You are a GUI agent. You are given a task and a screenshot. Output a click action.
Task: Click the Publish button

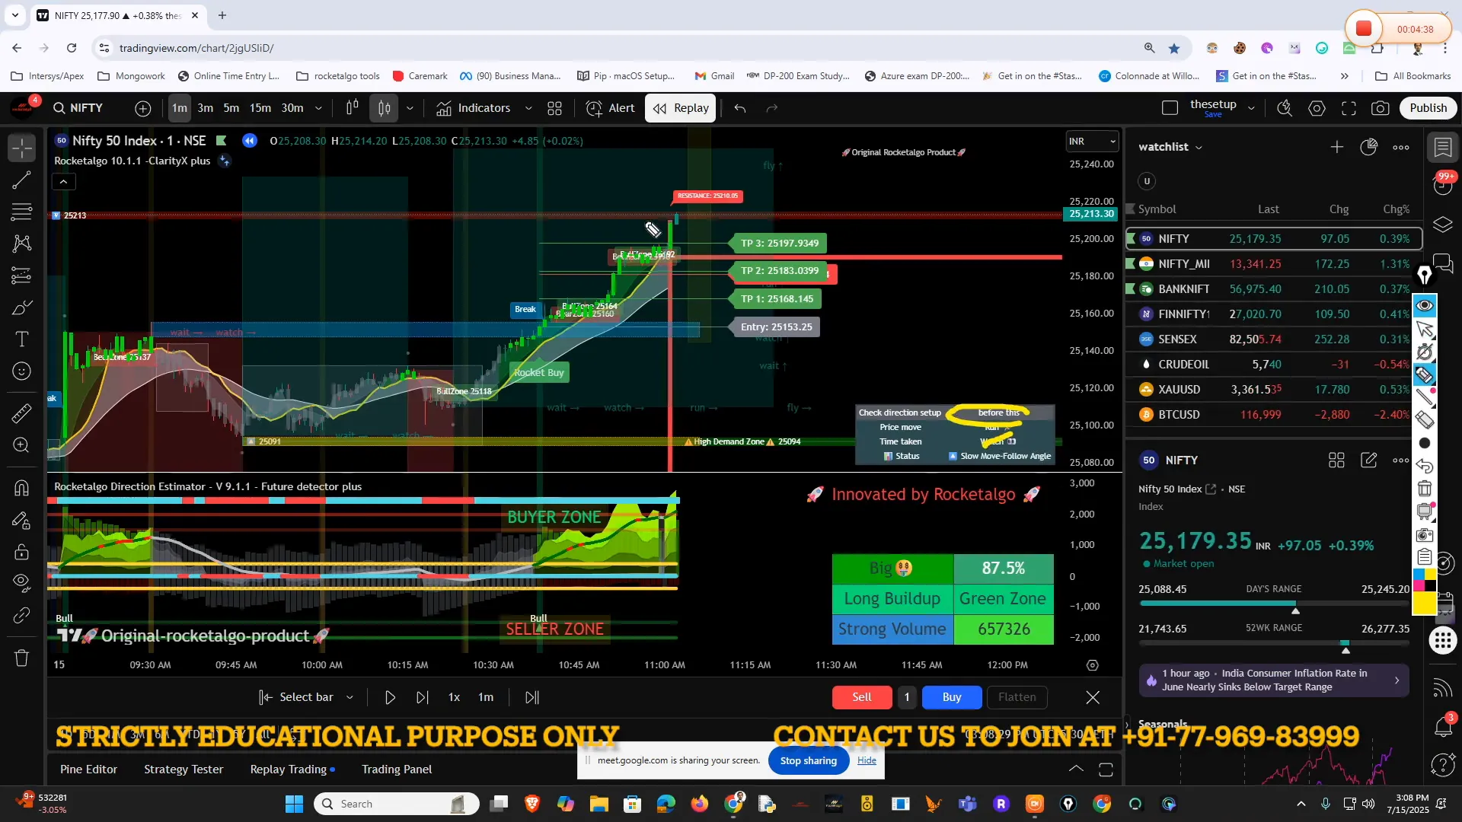click(1428, 108)
